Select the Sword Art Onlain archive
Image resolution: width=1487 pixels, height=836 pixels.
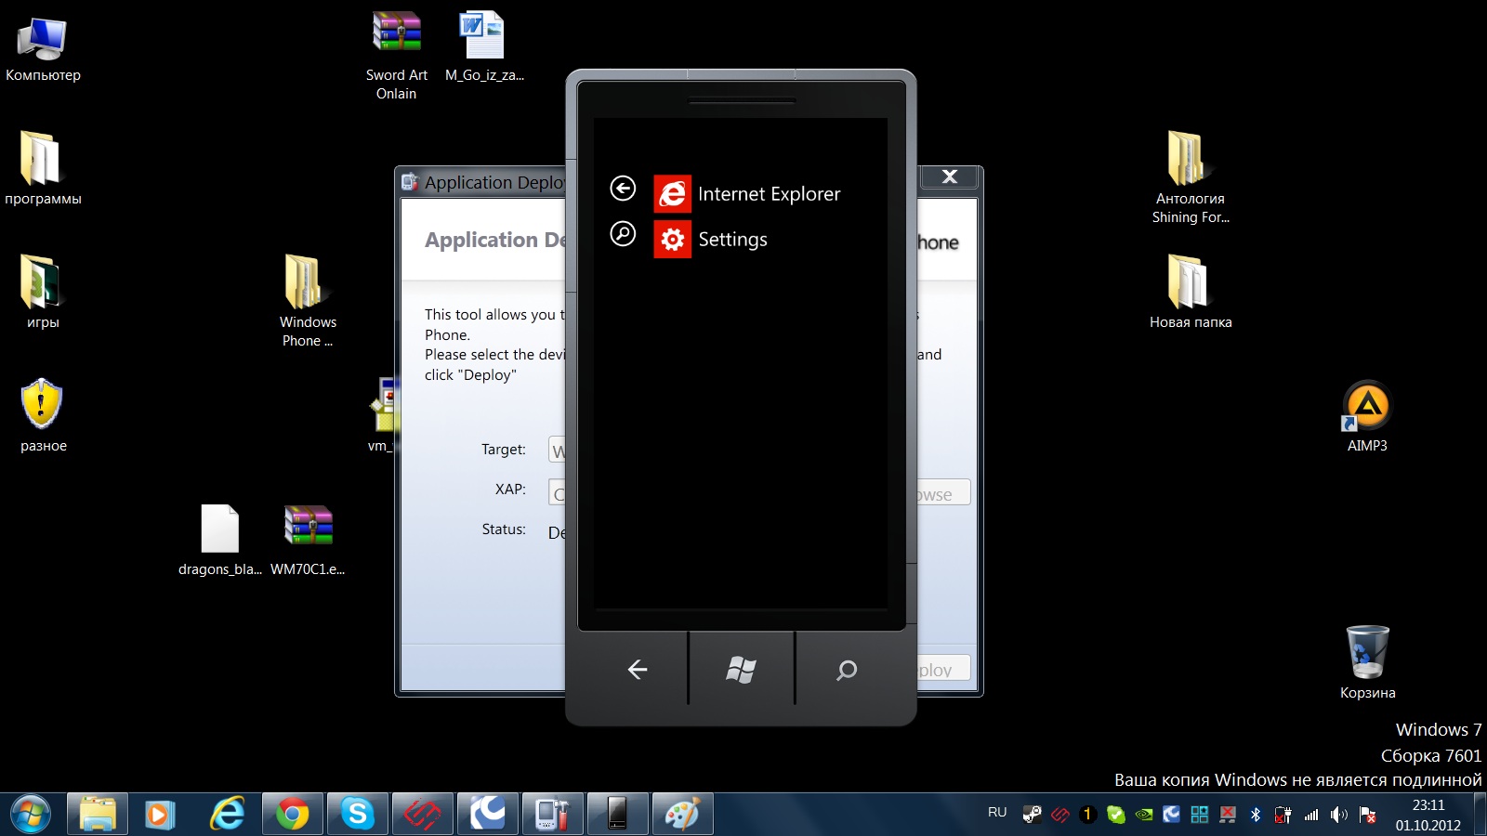pyautogui.click(x=397, y=56)
